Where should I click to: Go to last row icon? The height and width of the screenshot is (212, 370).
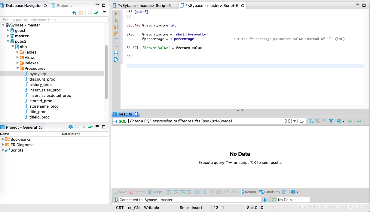(x=218, y=192)
